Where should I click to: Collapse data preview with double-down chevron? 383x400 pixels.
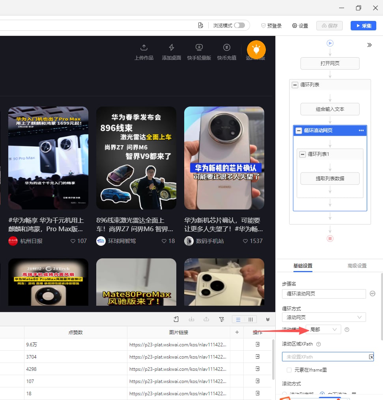[x=268, y=320]
